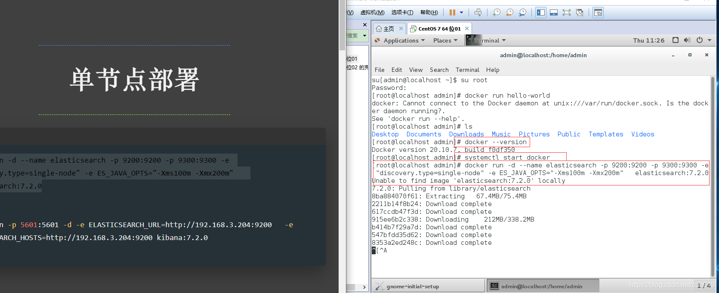This screenshot has width=719, height=293.
Task: Expand the library search dropdown arrow
Action: click(x=365, y=36)
